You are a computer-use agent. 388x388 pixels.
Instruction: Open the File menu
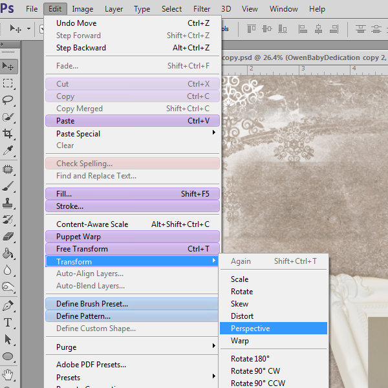tap(32, 9)
